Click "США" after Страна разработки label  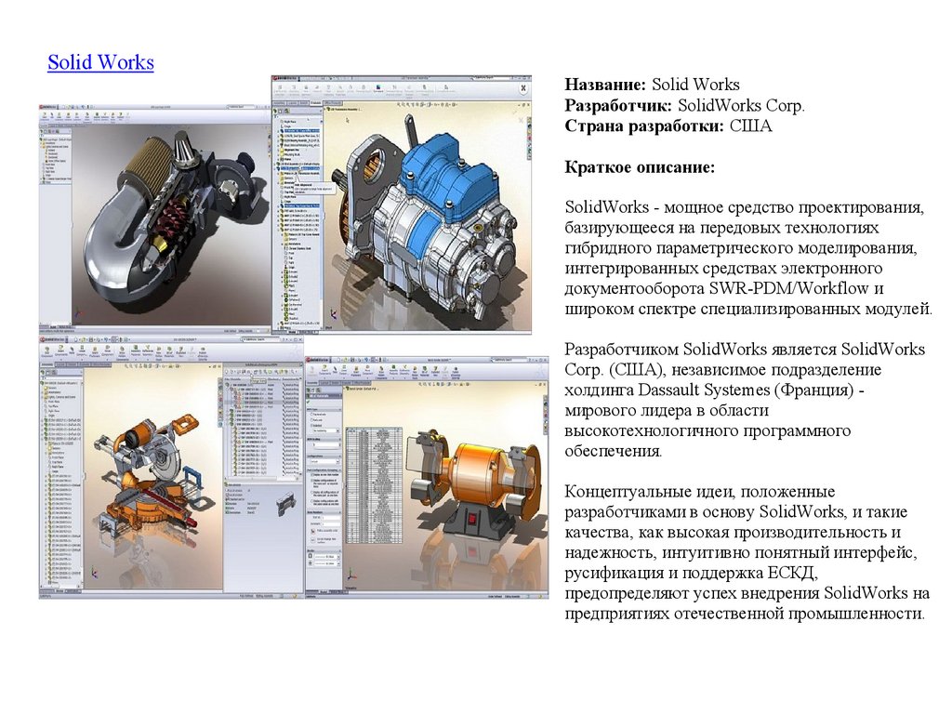tap(750, 126)
